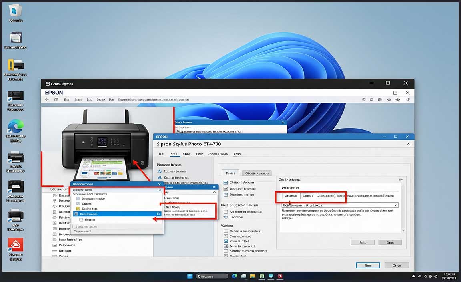Viewport: 461px width, 282px height.
Task: Select the blue highlighted row in the popup list
Action: pyautogui.click(x=117, y=214)
